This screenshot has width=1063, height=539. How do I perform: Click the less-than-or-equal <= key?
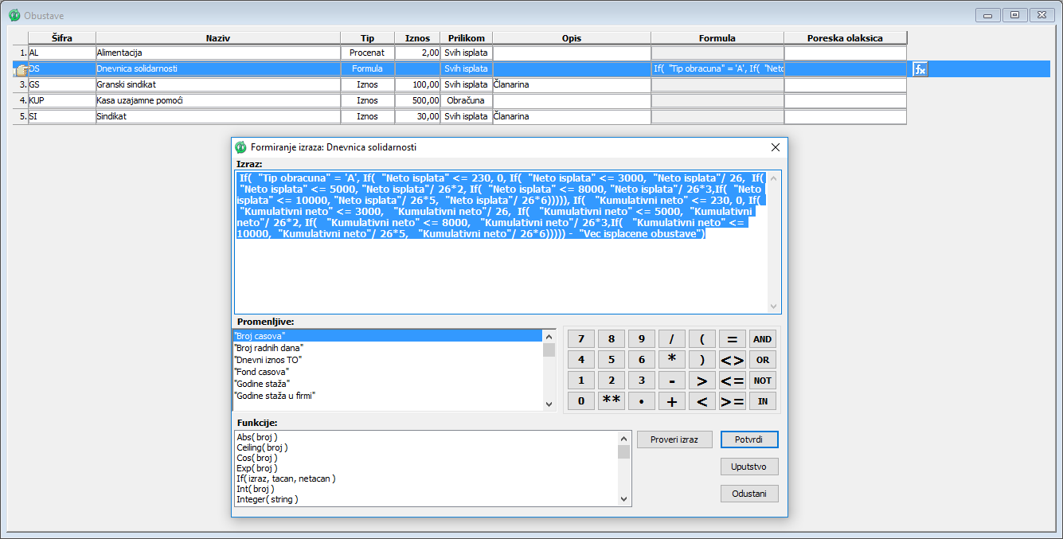click(732, 381)
